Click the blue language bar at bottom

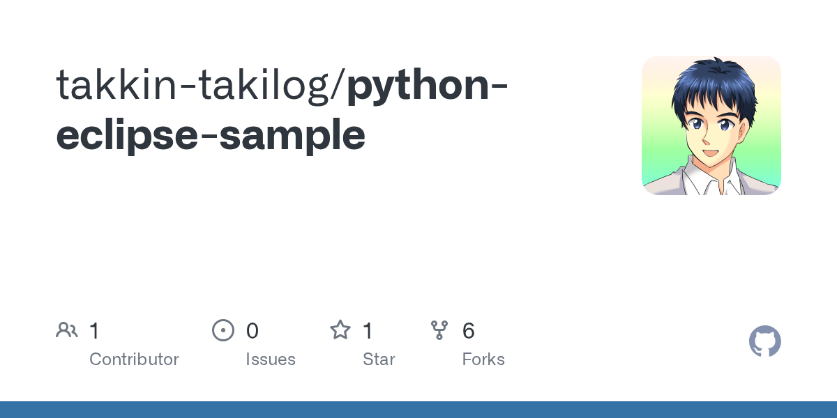pos(418,410)
